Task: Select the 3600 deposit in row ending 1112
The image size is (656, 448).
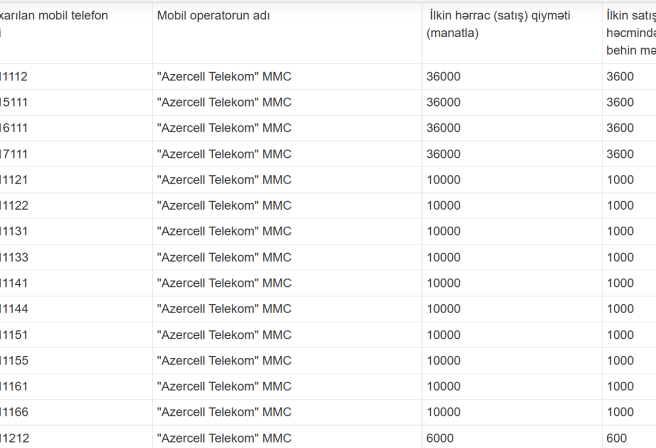Action: point(620,76)
